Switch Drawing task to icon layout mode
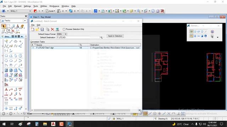This screenshot has height=127, width=227. point(13,37)
